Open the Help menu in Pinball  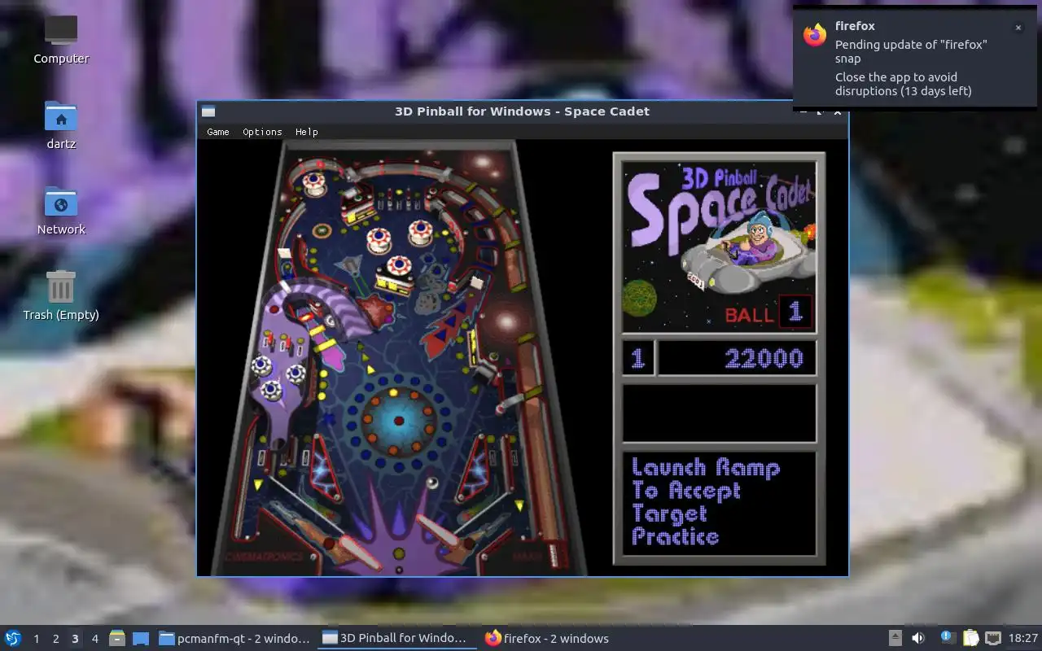point(307,132)
